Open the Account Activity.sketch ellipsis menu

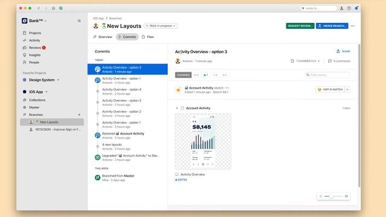[227, 88]
